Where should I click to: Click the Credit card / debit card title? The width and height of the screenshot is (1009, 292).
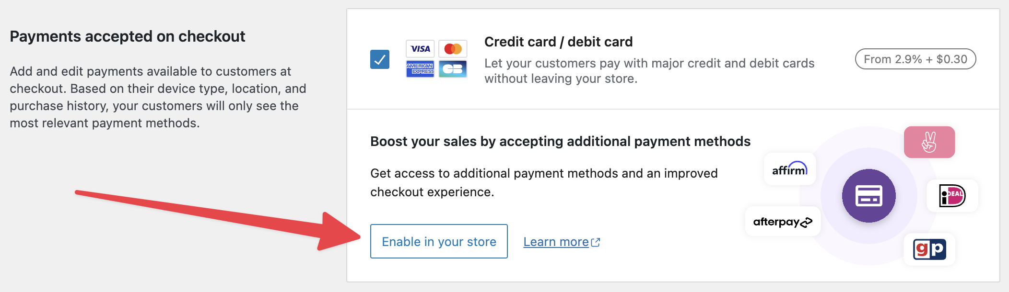558,42
